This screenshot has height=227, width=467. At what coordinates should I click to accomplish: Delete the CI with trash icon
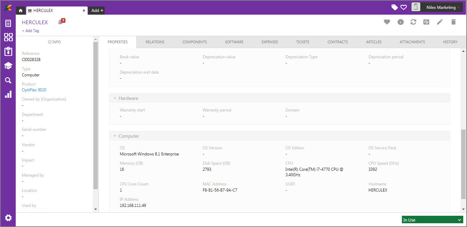pos(453,22)
